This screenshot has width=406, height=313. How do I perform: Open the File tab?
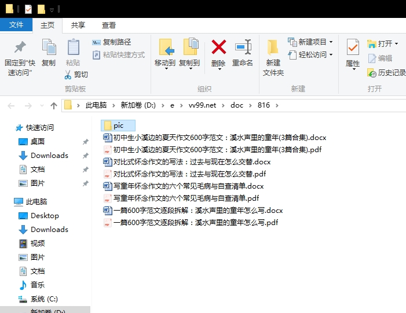tap(16, 25)
